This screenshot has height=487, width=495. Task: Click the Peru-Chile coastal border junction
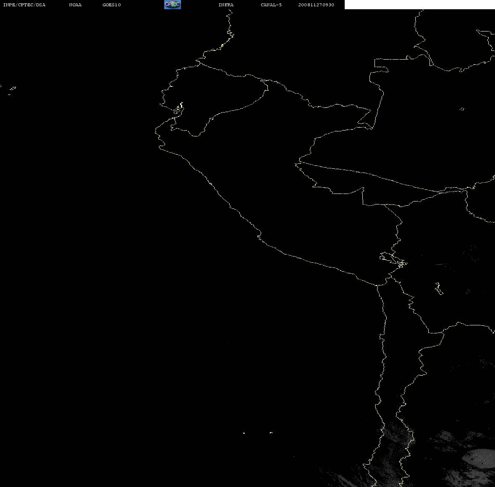click(x=377, y=285)
